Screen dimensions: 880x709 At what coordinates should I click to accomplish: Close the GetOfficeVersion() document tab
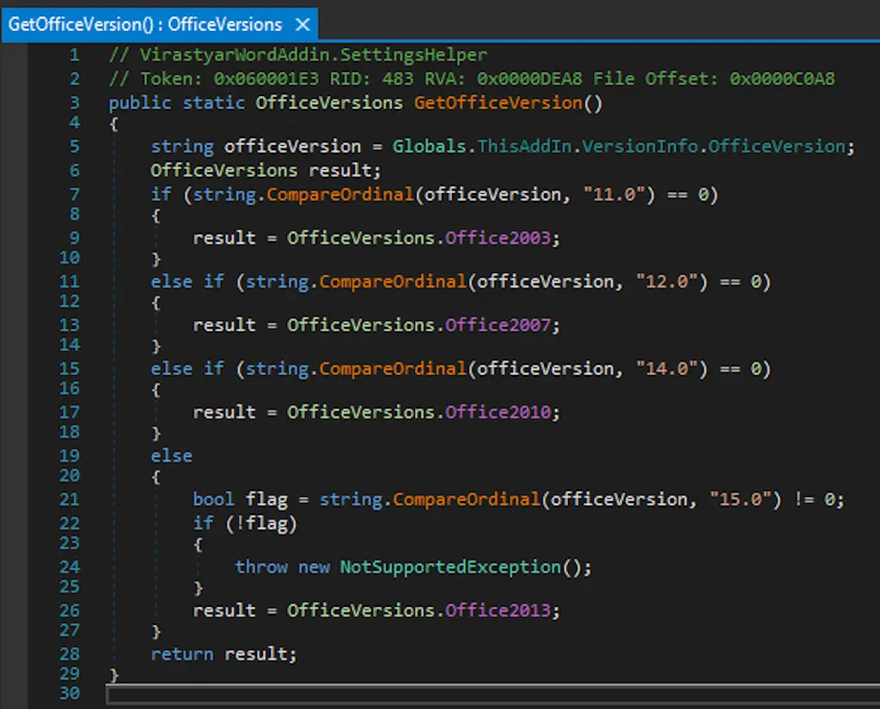pos(302,24)
